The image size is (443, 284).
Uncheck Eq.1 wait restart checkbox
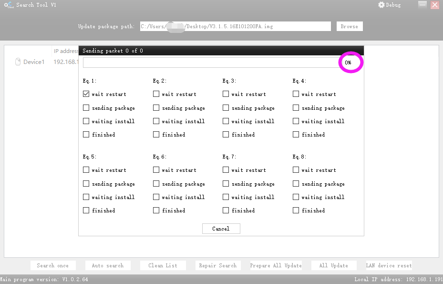pos(86,94)
